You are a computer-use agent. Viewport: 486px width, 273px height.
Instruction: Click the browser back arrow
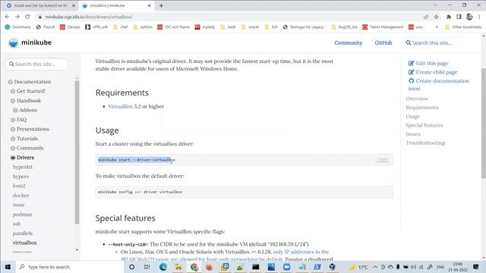(x=7, y=17)
